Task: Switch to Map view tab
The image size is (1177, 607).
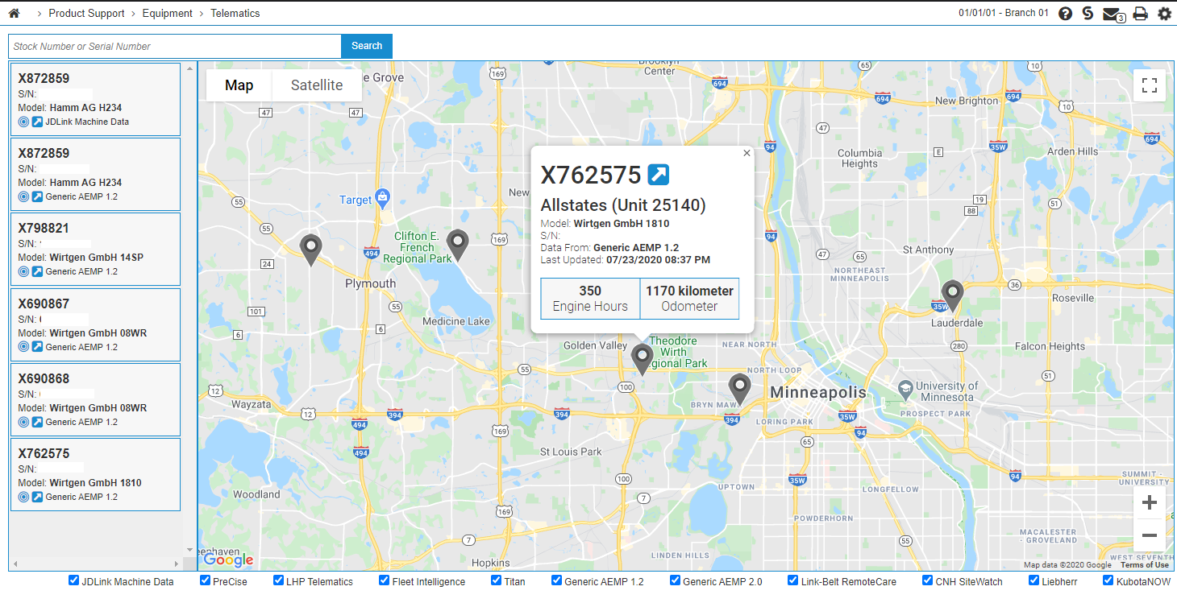Action: (239, 85)
